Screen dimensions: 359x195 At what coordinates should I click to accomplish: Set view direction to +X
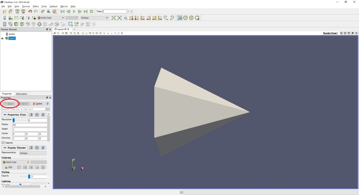click(131, 18)
